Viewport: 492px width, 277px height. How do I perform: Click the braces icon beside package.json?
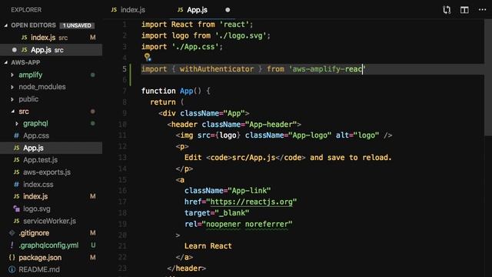coord(12,258)
